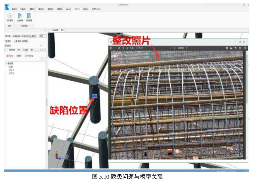Zoom out with the minus icon in viewer
The height and width of the screenshot is (181, 253).
171,48
